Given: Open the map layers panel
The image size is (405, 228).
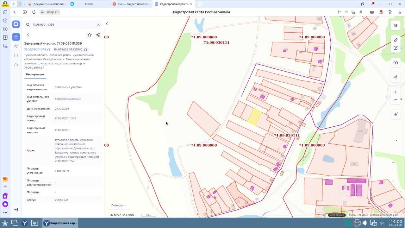Looking at the screenshot, I should [396, 25].
